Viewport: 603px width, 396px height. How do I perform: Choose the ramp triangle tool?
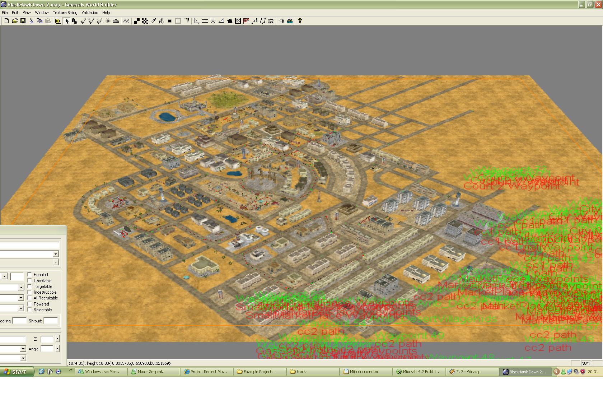coord(221,21)
